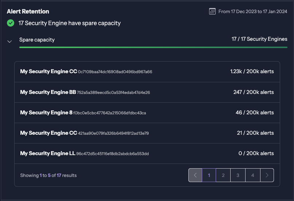Switch to page 4 of results

tap(252, 175)
